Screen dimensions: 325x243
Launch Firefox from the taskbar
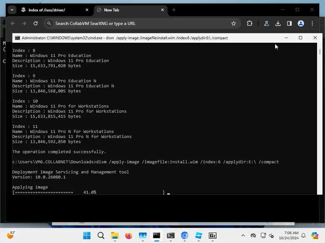coord(129,235)
